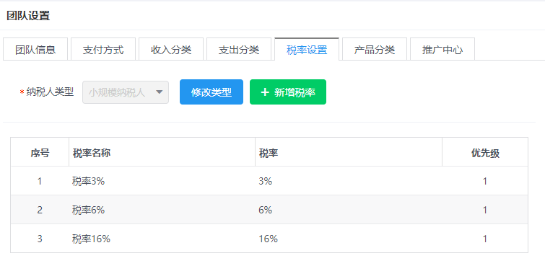
Task: Click the 修改类型 button
Action: click(x=212, y=92)
